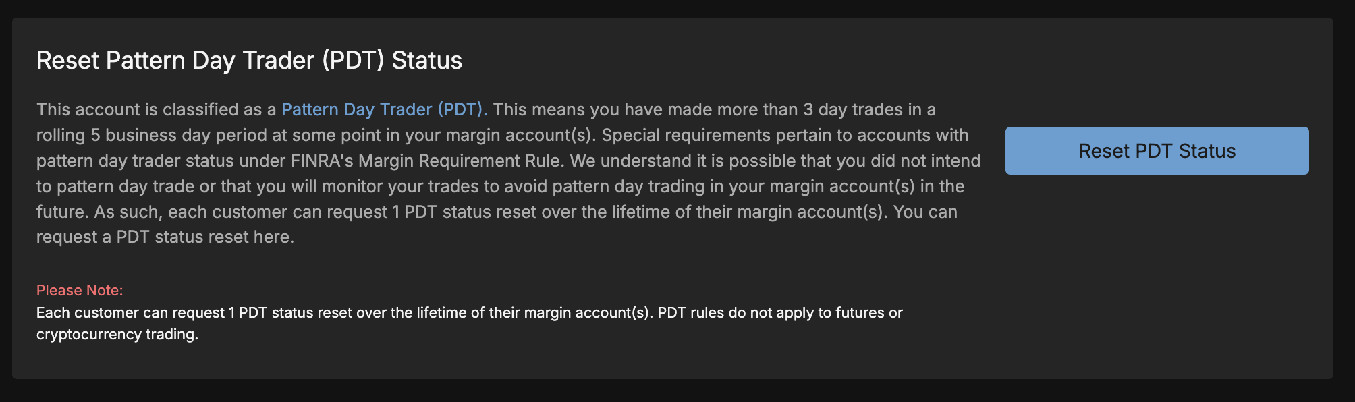Click the text 'request a PDT status reset here'
Viewport: 1355px width, 402px height.
click(165, 237)
